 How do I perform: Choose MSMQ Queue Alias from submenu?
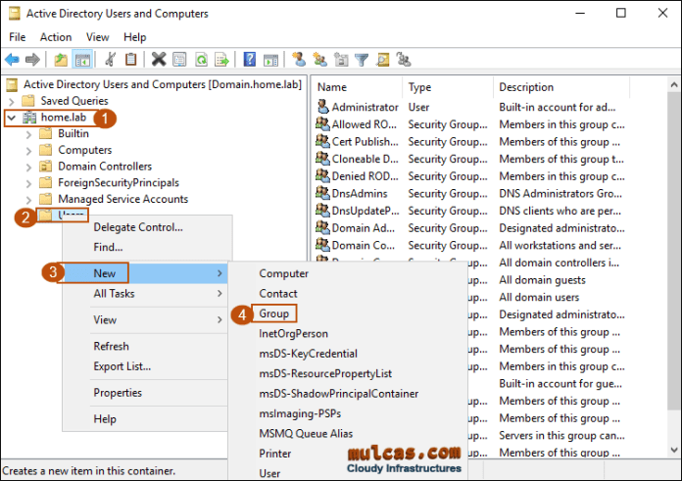click(x=348, y=434)
